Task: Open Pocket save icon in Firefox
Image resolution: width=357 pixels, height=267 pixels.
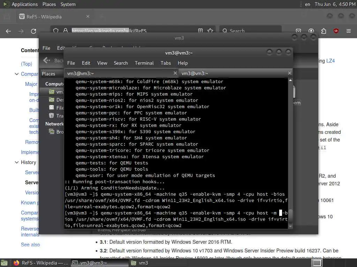Action: [x=298, y=31]
